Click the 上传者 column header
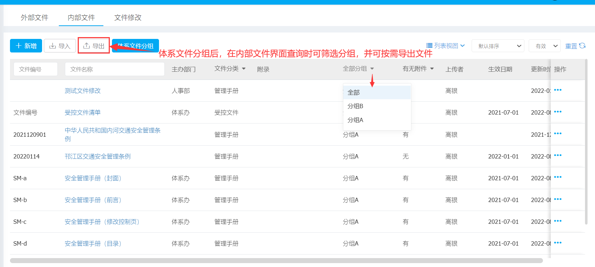595x267 pixels. 455,69
